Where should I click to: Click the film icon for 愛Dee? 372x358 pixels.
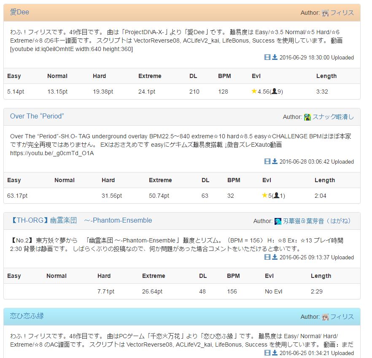point(267,57)
